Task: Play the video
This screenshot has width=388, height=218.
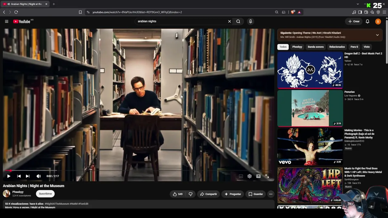Action: pos(9,176)
